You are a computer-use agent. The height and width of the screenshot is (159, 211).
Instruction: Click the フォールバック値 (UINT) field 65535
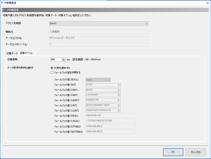(102, 90)
